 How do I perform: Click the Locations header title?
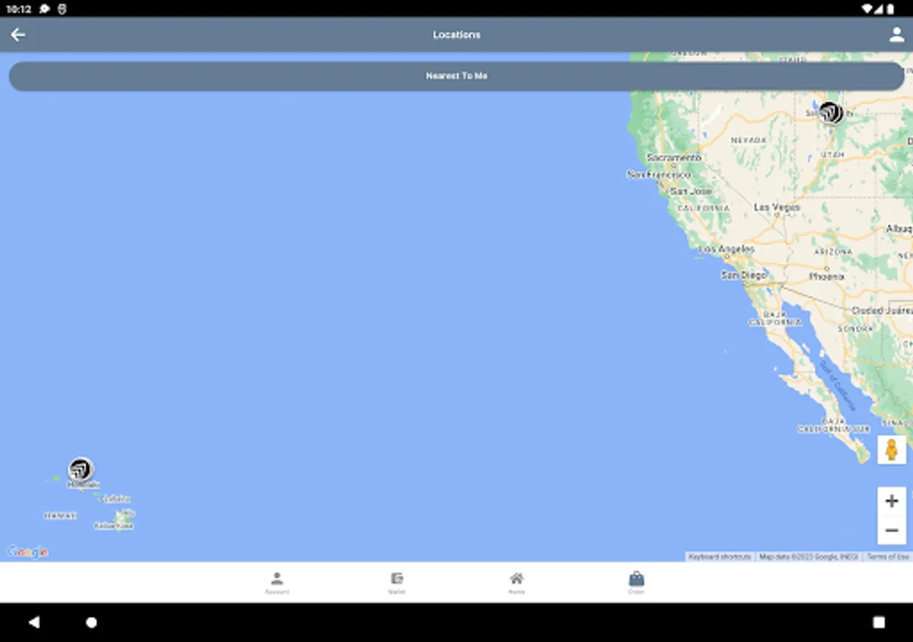pyautogui.click(x=456, y=34)
